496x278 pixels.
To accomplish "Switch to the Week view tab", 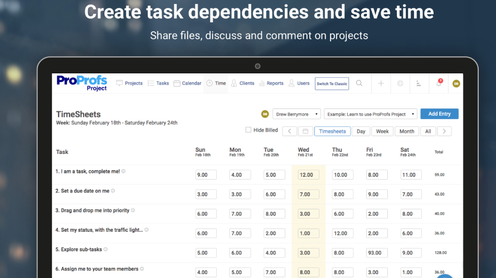I will (382, 131).
